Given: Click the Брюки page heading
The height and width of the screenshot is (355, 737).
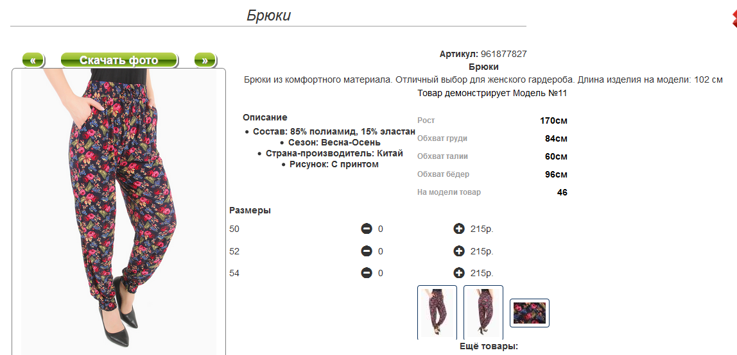Looking at the screenshot, I should (x=268, y=15).
